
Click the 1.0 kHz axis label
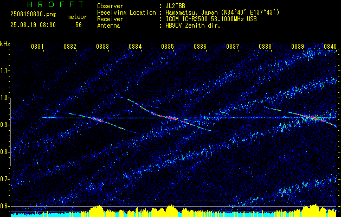point(4,98)
